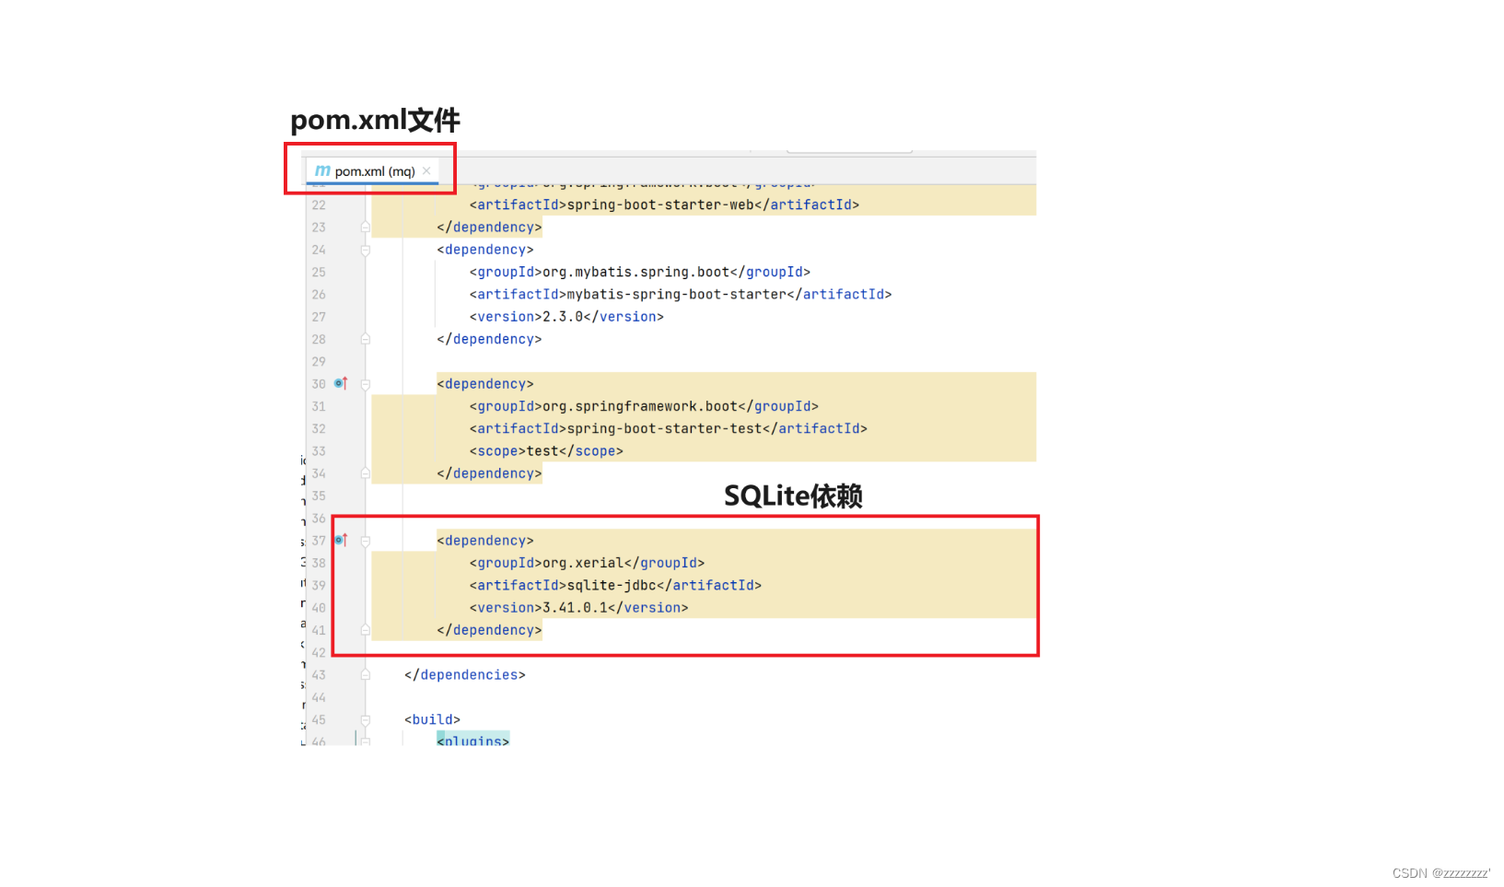Click the org.xerial groupId line
1504x887 pixels.
587,563
